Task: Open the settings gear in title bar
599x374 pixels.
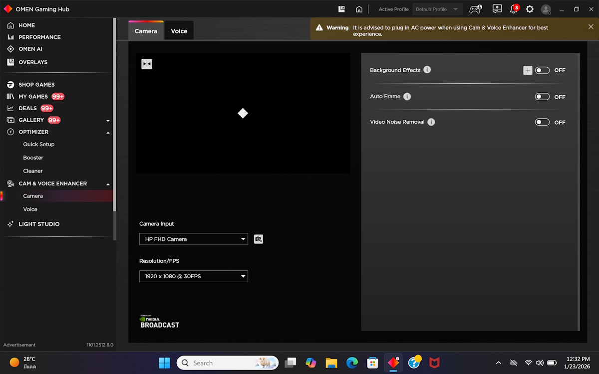Action: pos(530,9)
